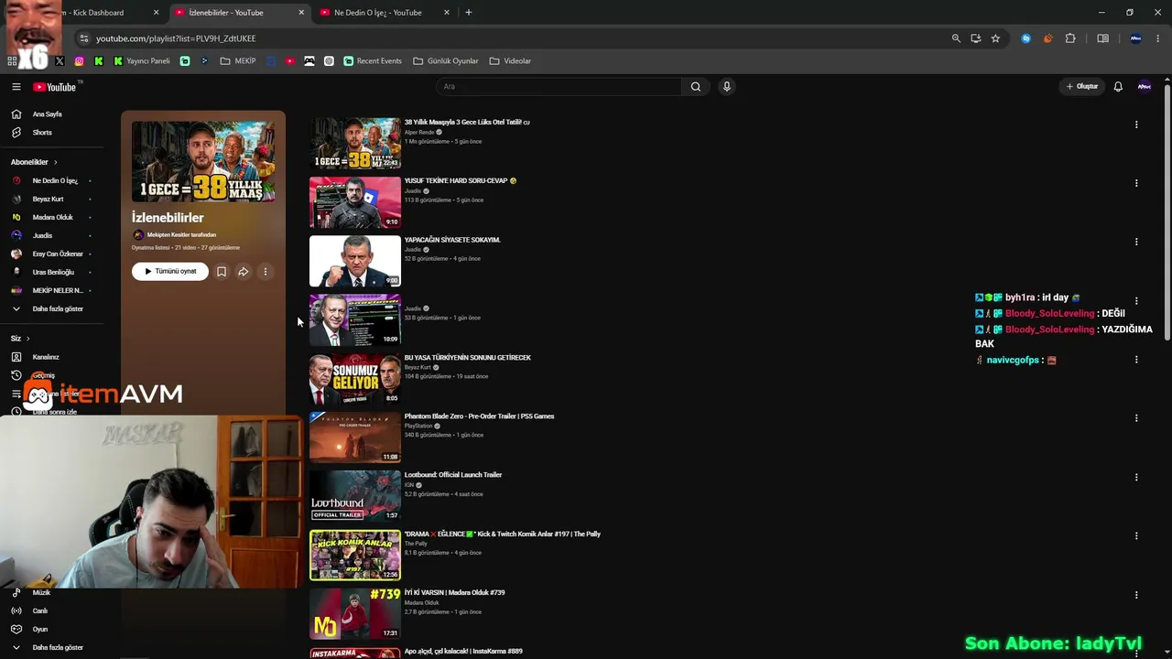The width and height of the screenshot is (1172, 659).
Task: Open Oyun in the sidebar
Action: point(40,629)
